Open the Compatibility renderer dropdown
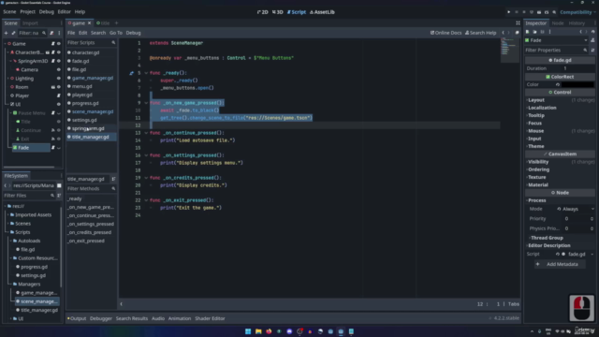Viewport: 599px width, 337px height. 577,12
